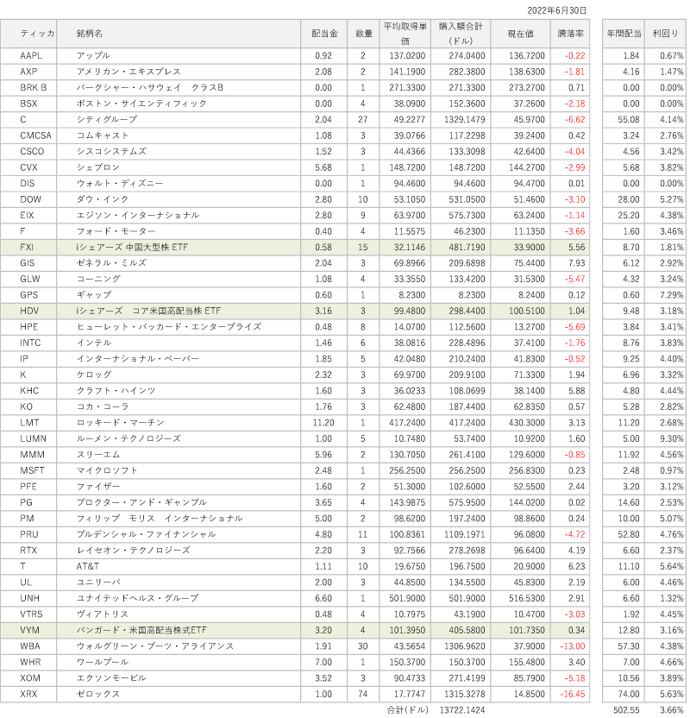Viewport: 690px width, 718px height.
Task: Select プロクター・アンド・ギャンブル cell
Action: pyautogui.click(x=179, y=503)
